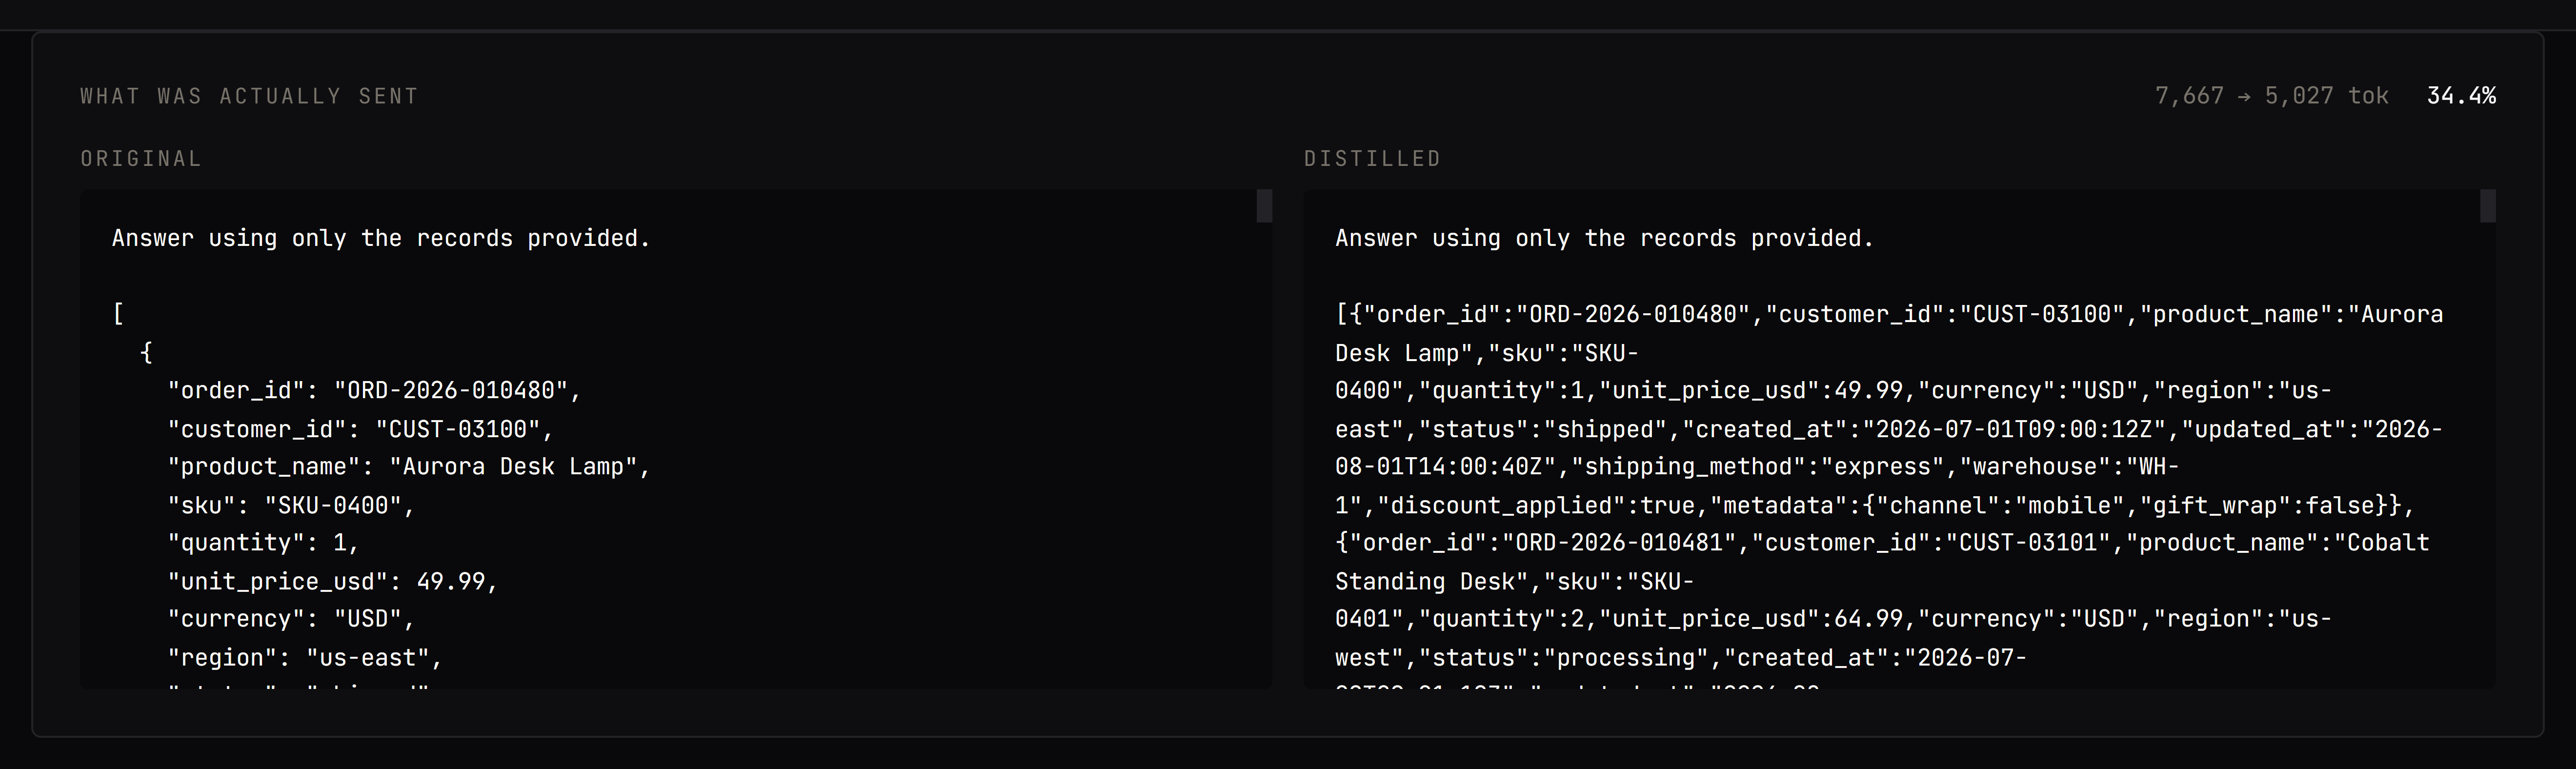The height and width of the screenshot is (769, 2576).
Task: Click distilled line with "discount_applied":true
Action: pos(1875,505)
